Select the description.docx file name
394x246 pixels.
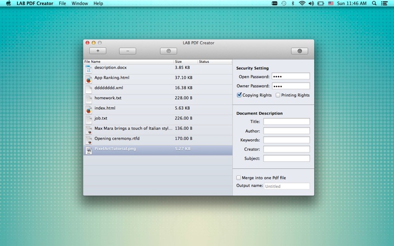click(110, 67)
